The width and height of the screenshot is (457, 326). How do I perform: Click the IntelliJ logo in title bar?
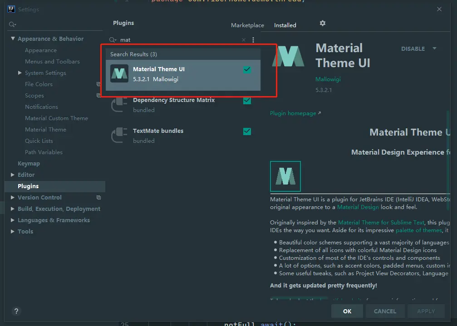point(11,9)
